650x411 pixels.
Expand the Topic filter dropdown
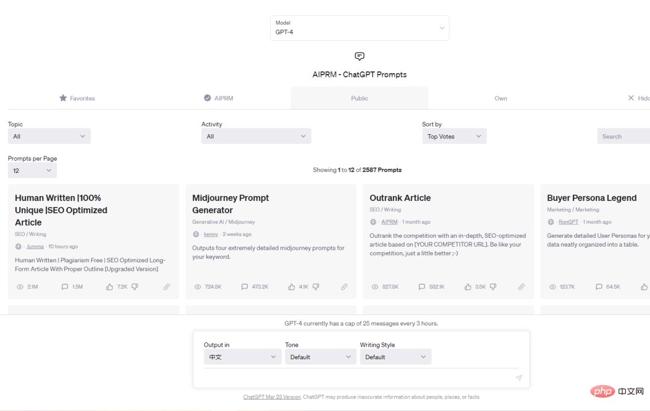[x=49, y=137]
